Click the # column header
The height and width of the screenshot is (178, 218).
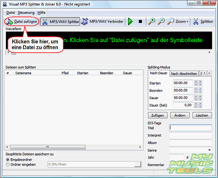pos(9,73)
